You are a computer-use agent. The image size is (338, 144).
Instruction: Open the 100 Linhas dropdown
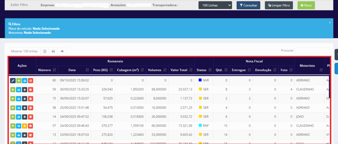215,5
